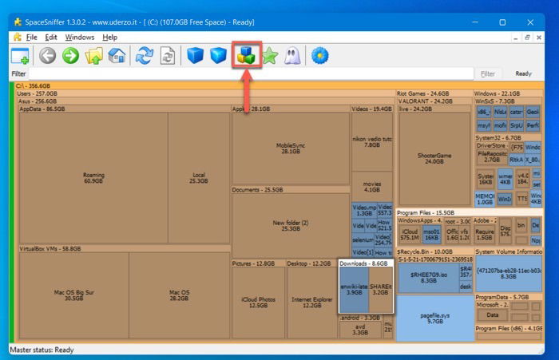Viewport: 559px width, 360px height.
Task: Click the New View toolbar icon
Action: (20, 56)
